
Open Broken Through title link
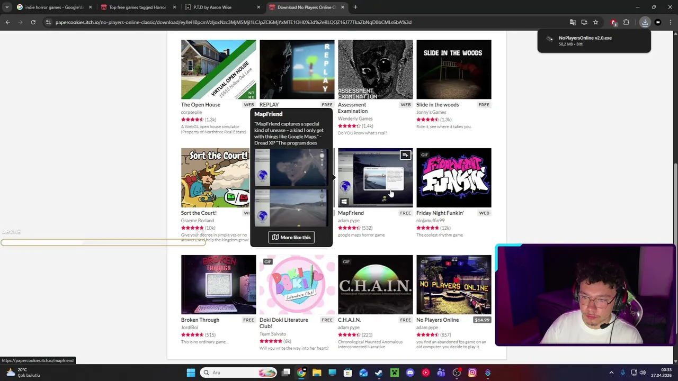click(x=200, y=320)
